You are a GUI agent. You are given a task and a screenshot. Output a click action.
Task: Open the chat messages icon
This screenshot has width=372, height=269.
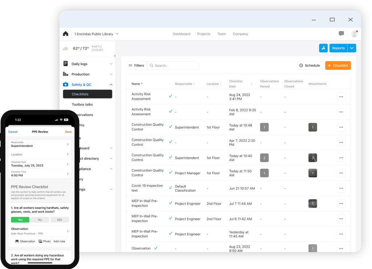(x=341, y=34)
